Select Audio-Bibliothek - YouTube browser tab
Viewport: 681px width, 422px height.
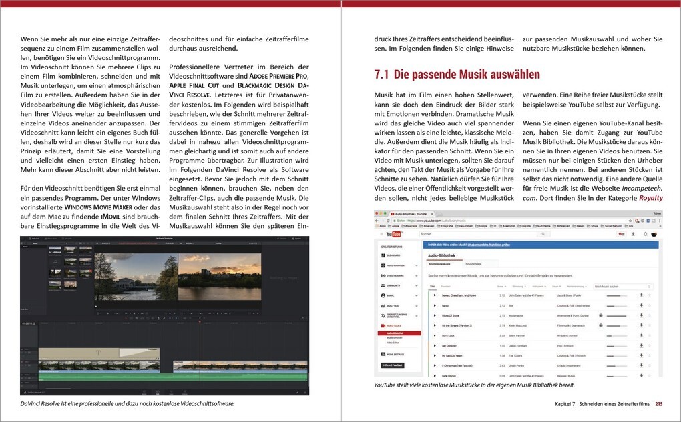(411, 214)
